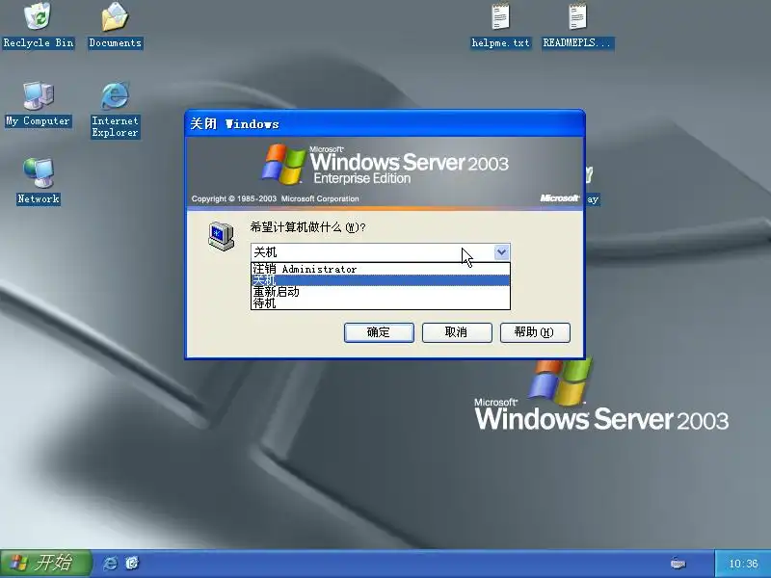Choose 待机 from the list
The width and height of the screenshot is (771, 578).
pos(380,302)
